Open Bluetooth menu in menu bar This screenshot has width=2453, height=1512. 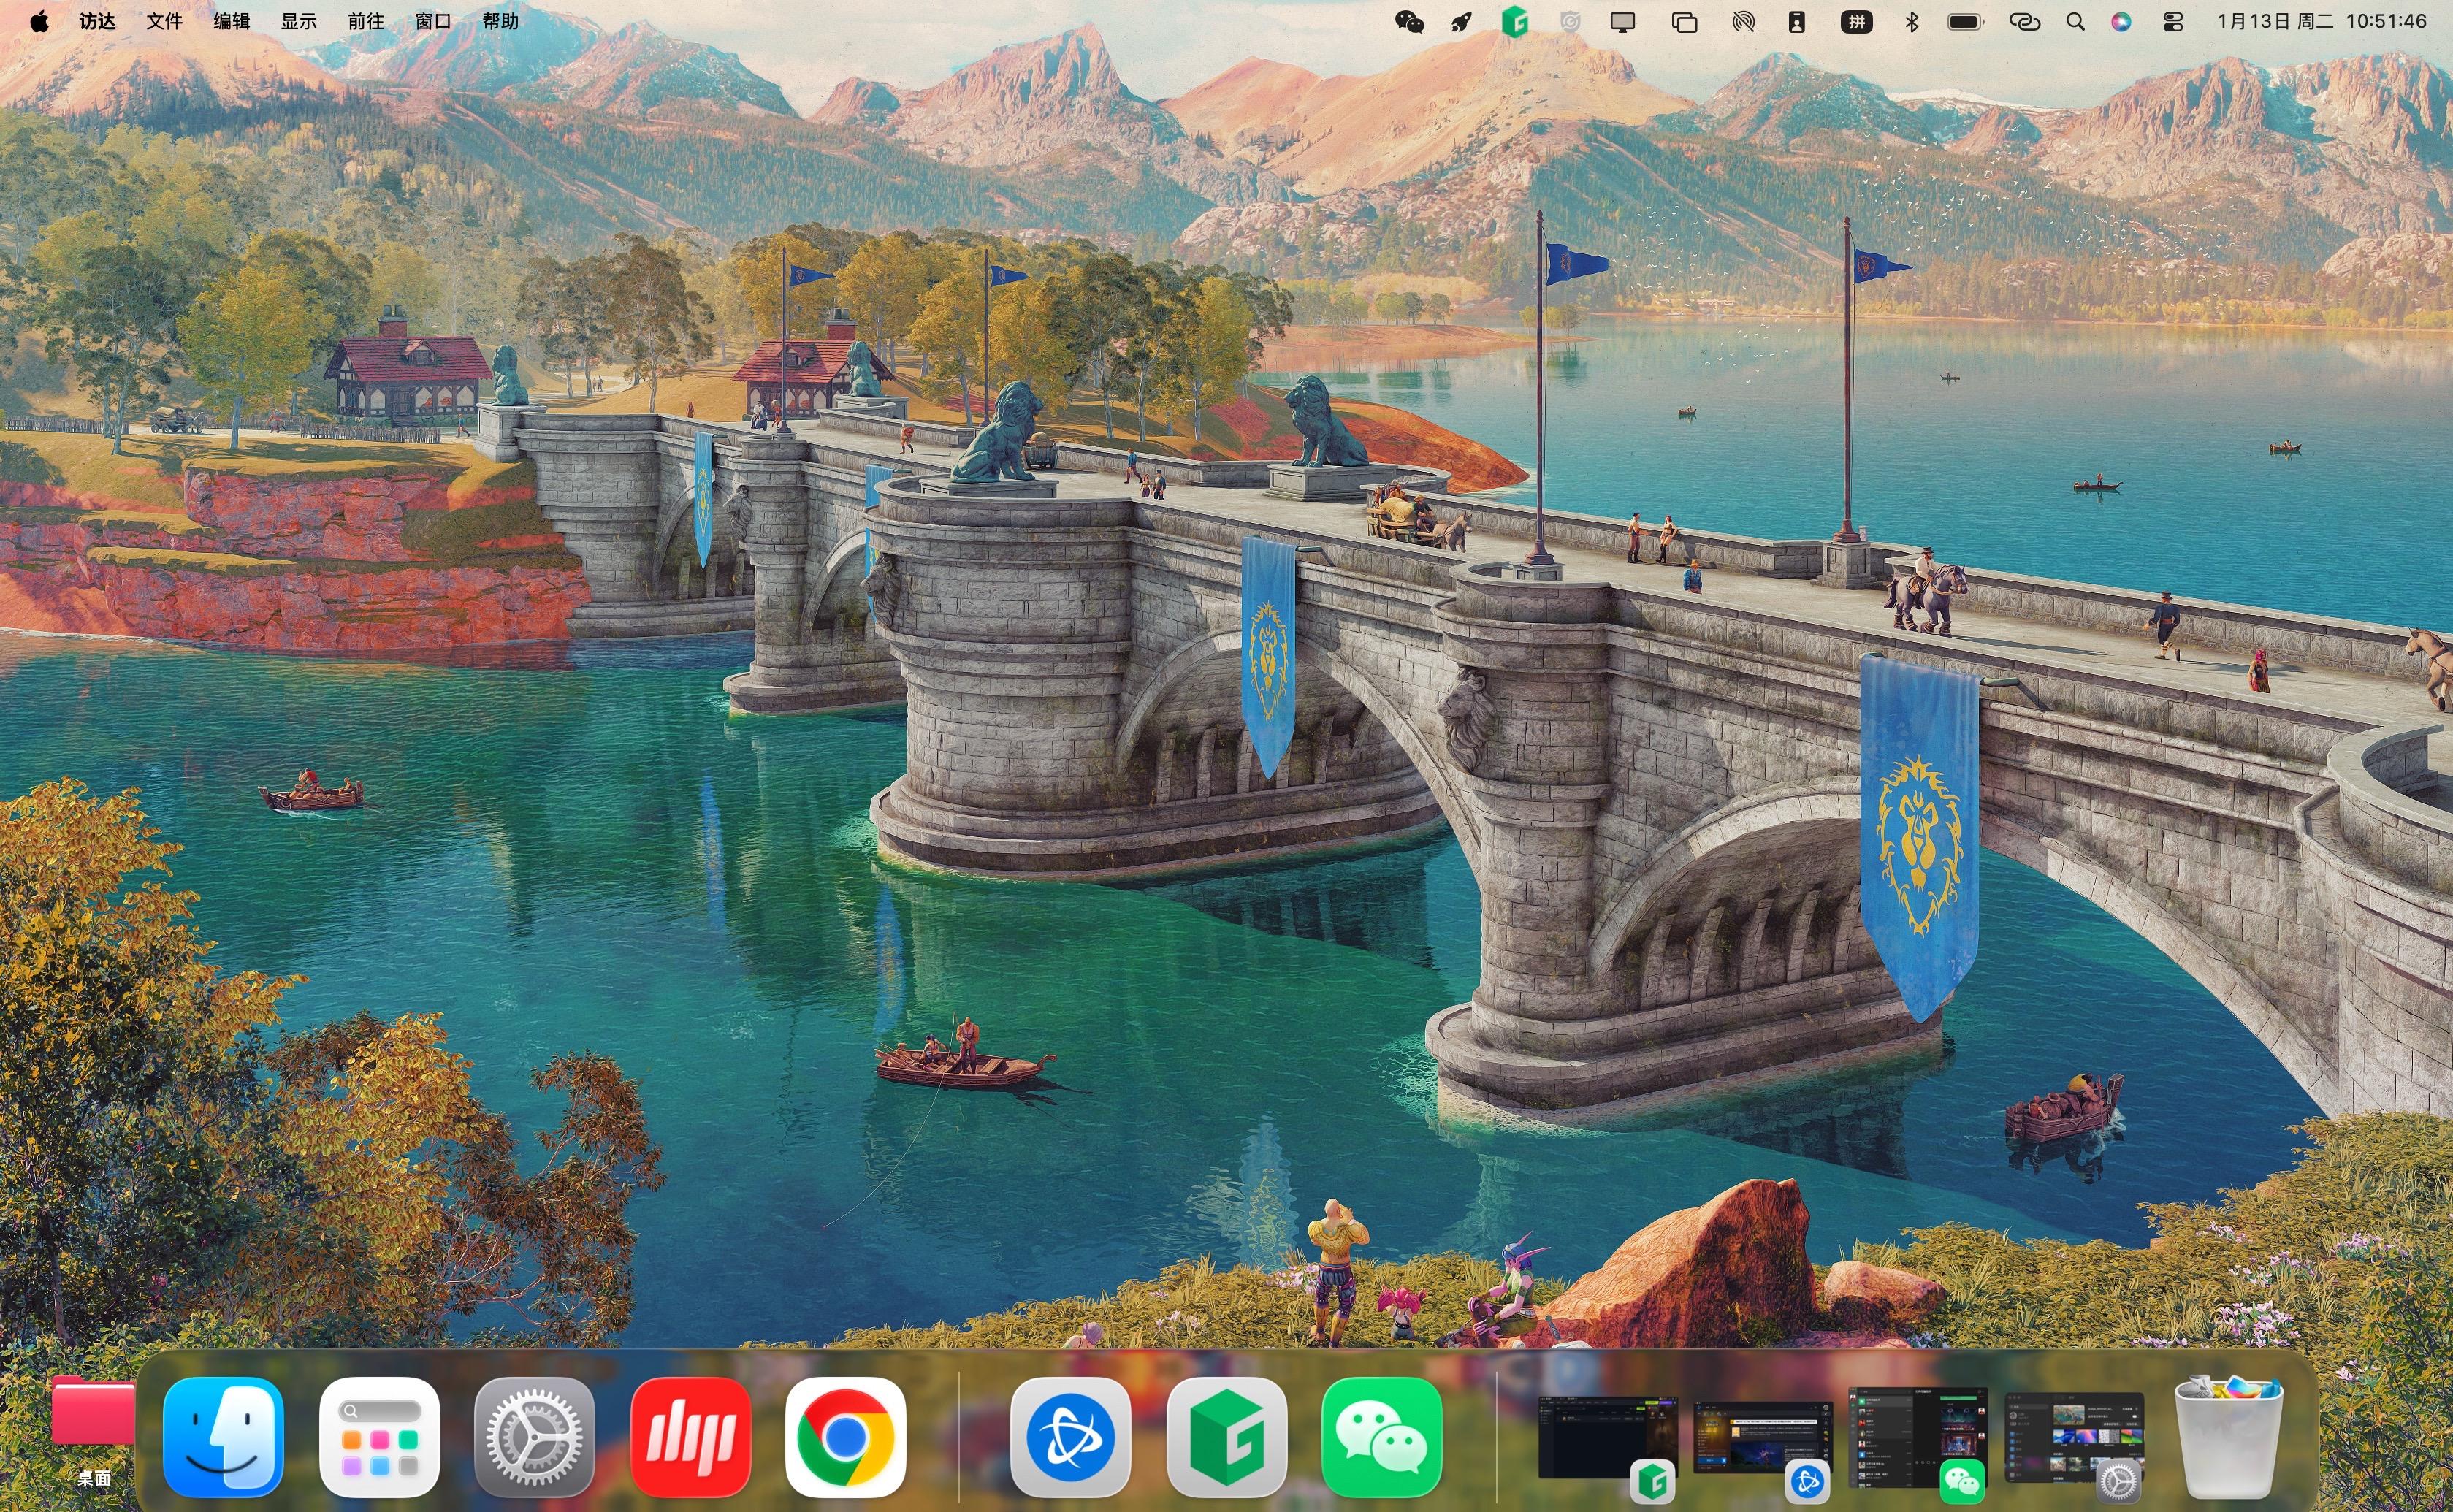[x=1911, y=22]
